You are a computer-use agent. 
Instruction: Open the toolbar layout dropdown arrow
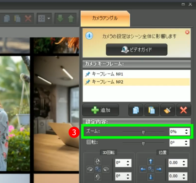[49, 19]
